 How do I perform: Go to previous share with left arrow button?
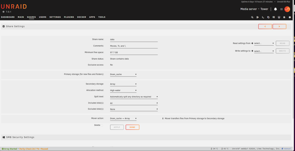pyautogui.click(x=265, y=27)
